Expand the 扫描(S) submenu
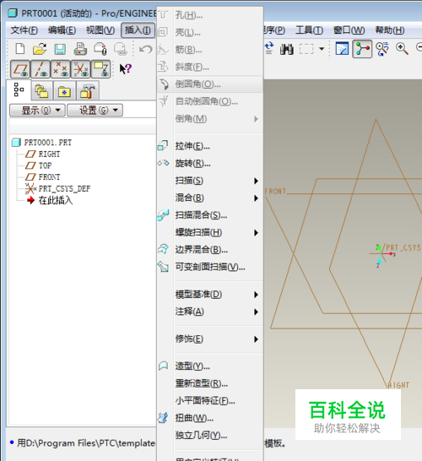Viewport: 422px width, 461px height. click(210, 181)
